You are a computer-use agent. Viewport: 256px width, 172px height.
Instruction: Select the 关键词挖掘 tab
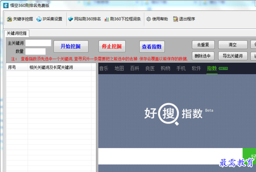[17, 33]
